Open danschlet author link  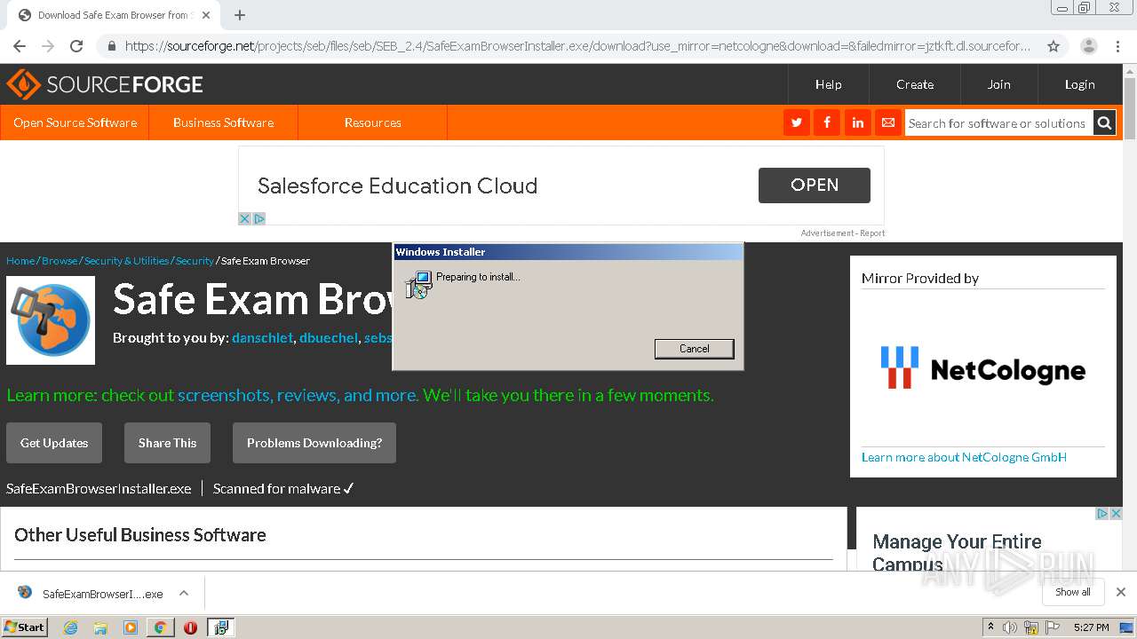pyautogui.click(x=262, y=338)
